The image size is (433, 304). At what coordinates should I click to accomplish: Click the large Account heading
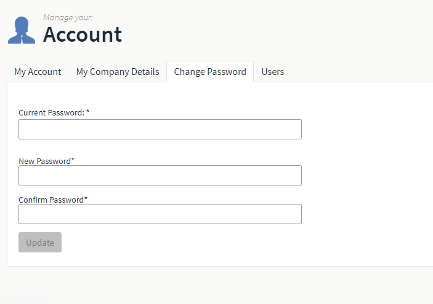pyautogui.click(x=83, y=34)
